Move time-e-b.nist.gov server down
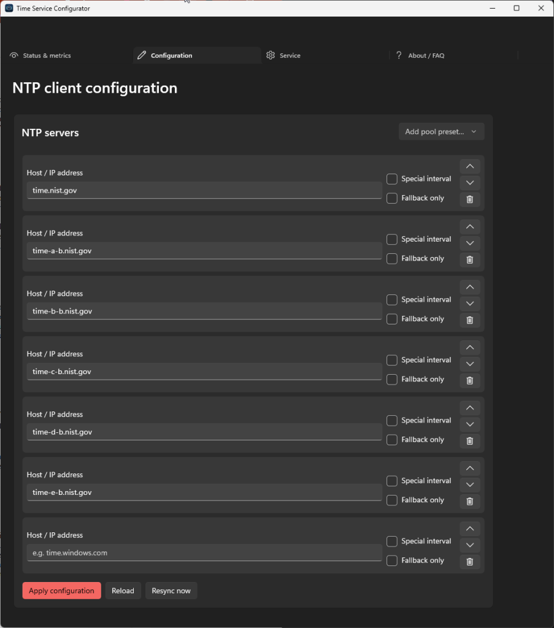554x628 pixels. pyautogui.click(x=470, y=485)
